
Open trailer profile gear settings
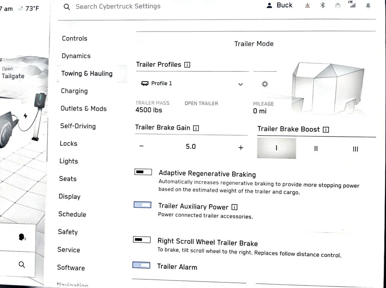pyautogui.click(x=265, y=84)
